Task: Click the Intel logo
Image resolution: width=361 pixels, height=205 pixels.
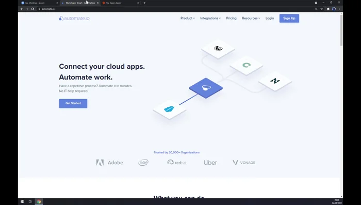Action: click(143, 163)
